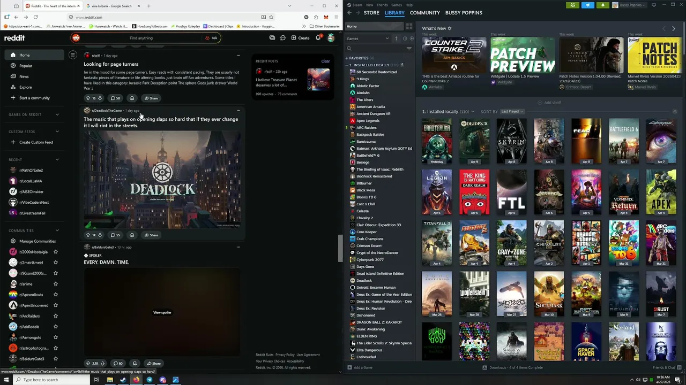Click Add a Game in Steam
This screenshot has height=385, width=686.
[x=360, y=367]
